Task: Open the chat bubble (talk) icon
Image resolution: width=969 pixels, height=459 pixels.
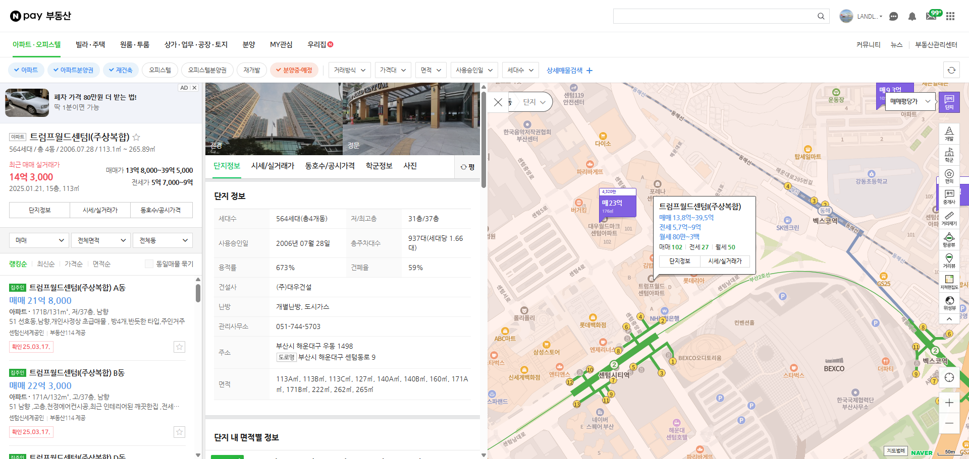Action: 893,16
